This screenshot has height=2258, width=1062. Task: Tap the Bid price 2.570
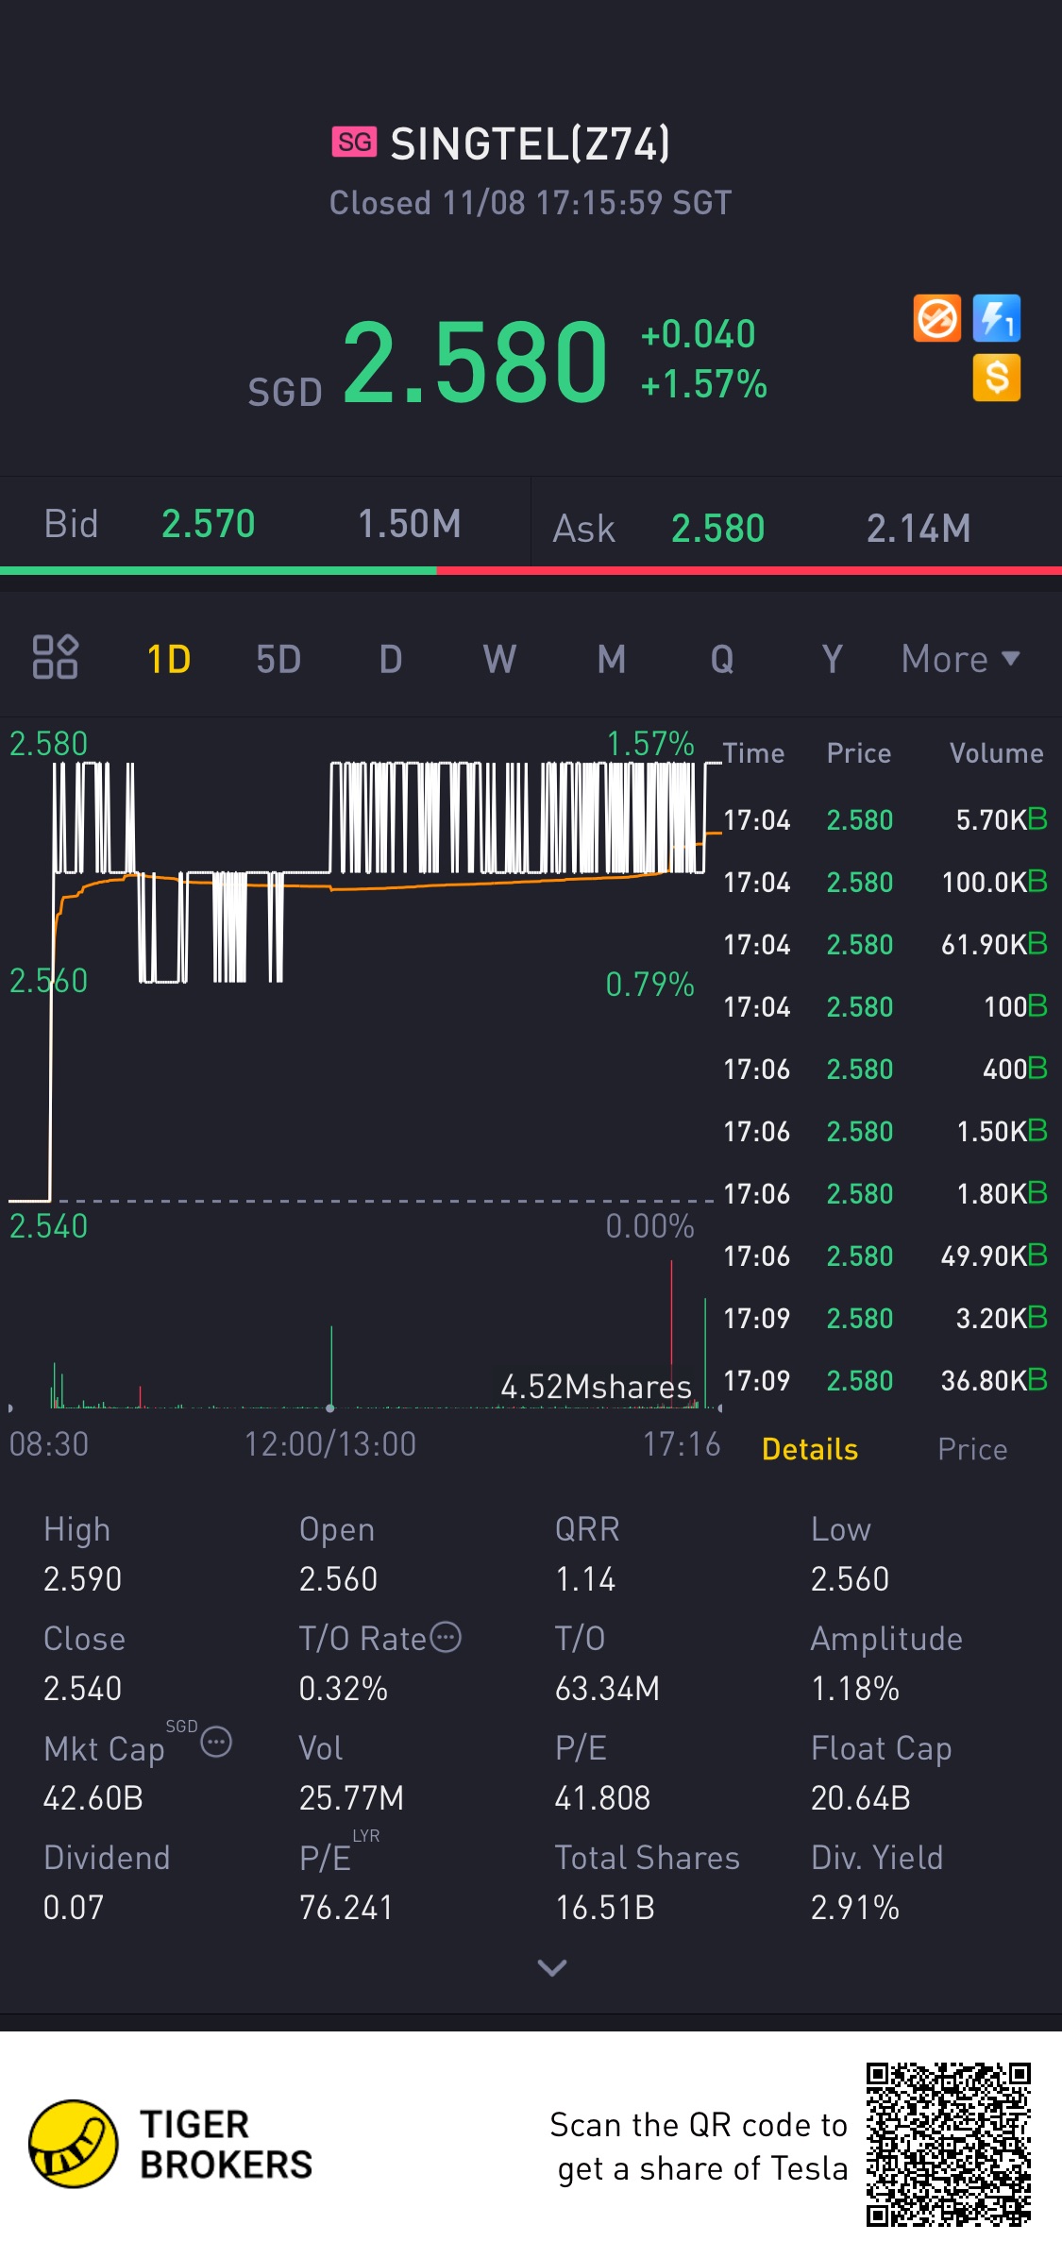209,524
